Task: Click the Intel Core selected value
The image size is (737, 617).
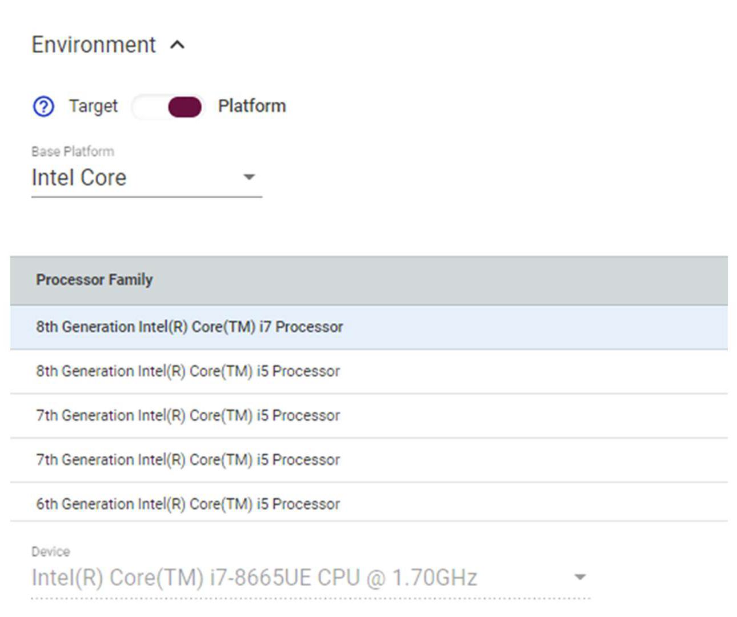Action: coord(79,178)
